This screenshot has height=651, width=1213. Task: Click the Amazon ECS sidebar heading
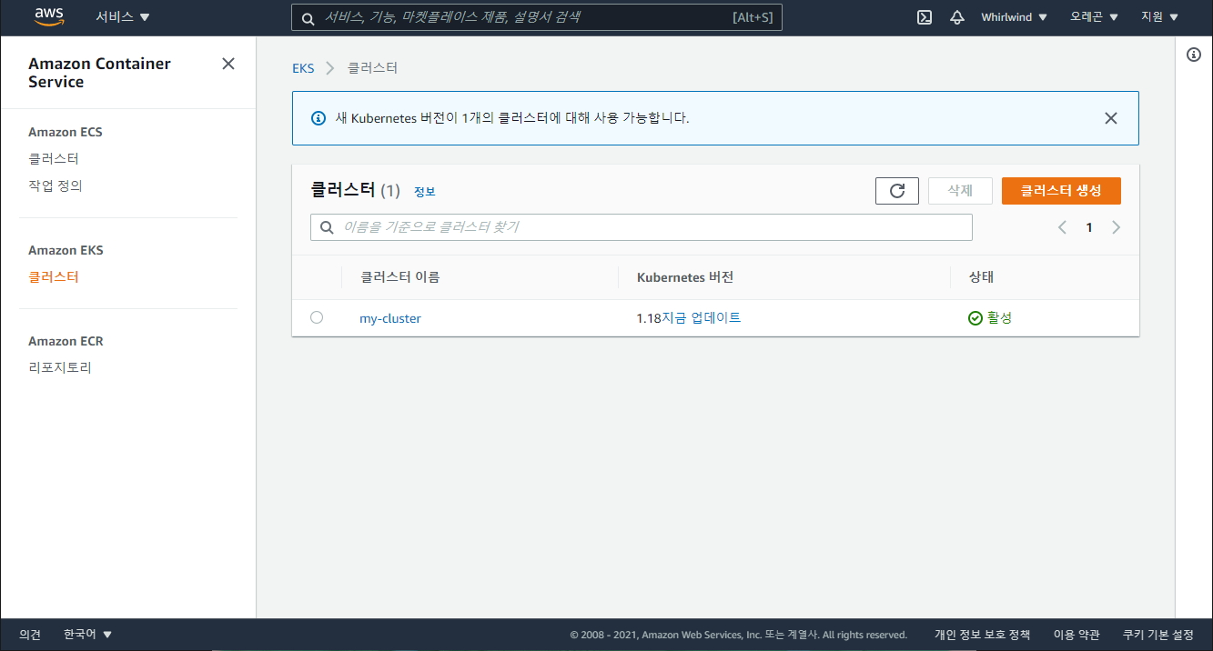[x=66, y=132]
